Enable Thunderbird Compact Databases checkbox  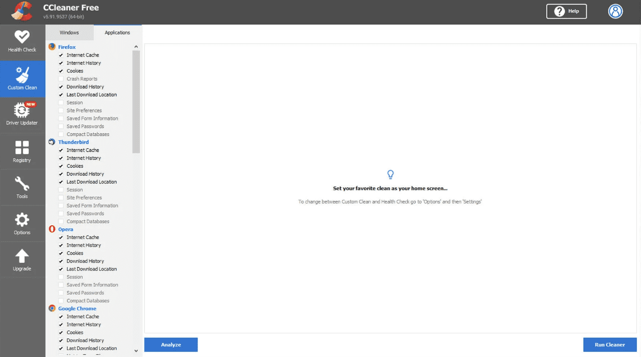point(61,222)
